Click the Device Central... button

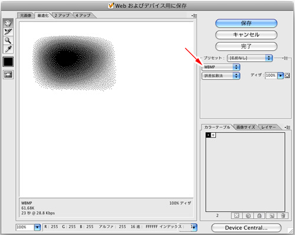(x=246, y=228)
